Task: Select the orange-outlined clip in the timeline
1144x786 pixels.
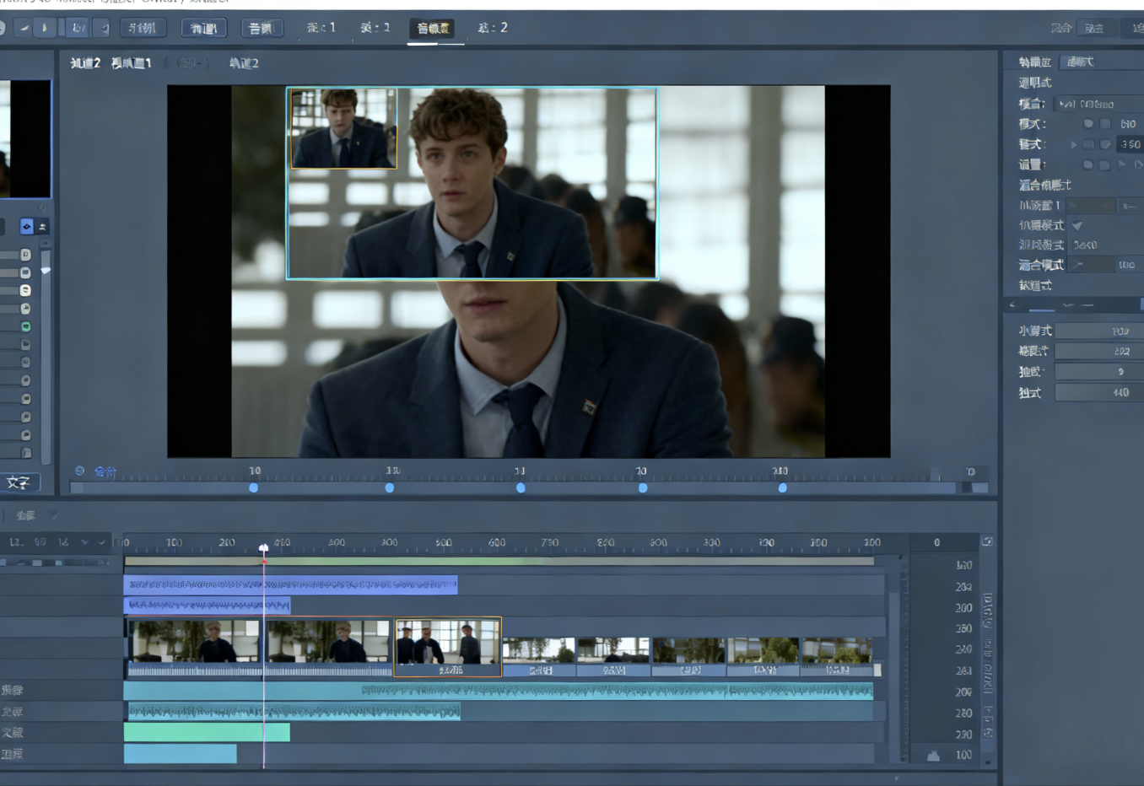Action: coord(448,646)
